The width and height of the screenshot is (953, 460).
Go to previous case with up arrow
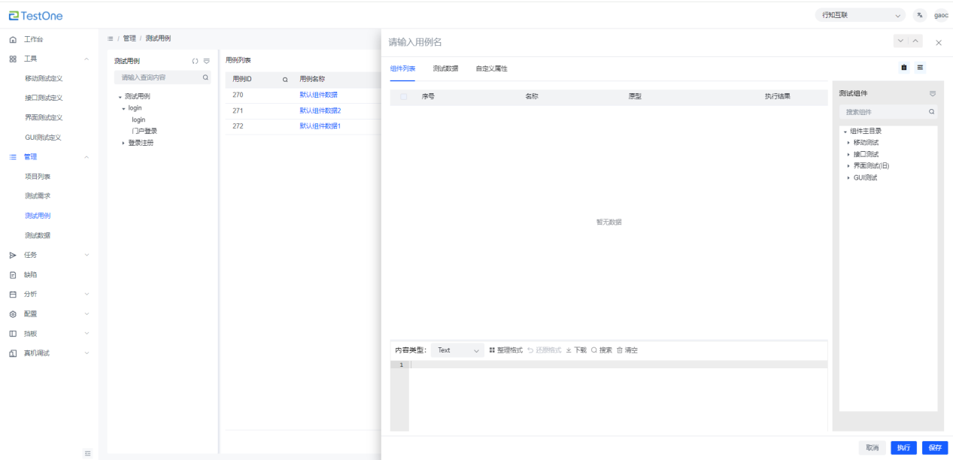point(915,41)
